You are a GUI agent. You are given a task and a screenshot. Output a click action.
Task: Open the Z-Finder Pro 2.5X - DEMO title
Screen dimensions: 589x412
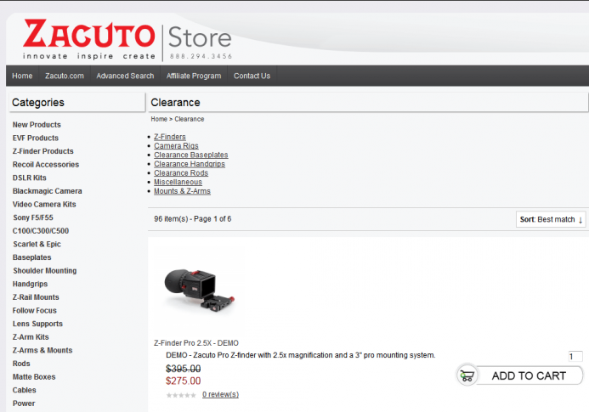coord(196,343)
